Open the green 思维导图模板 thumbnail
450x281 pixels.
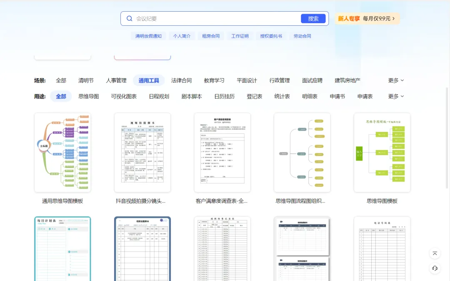[382, 153]
